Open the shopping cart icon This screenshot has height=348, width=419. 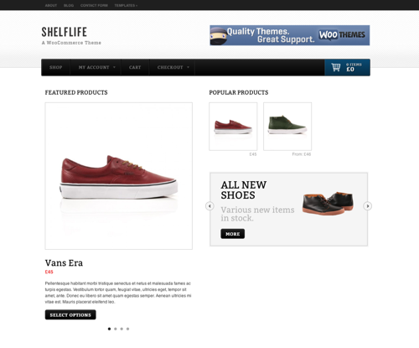[x=336, y=67]
